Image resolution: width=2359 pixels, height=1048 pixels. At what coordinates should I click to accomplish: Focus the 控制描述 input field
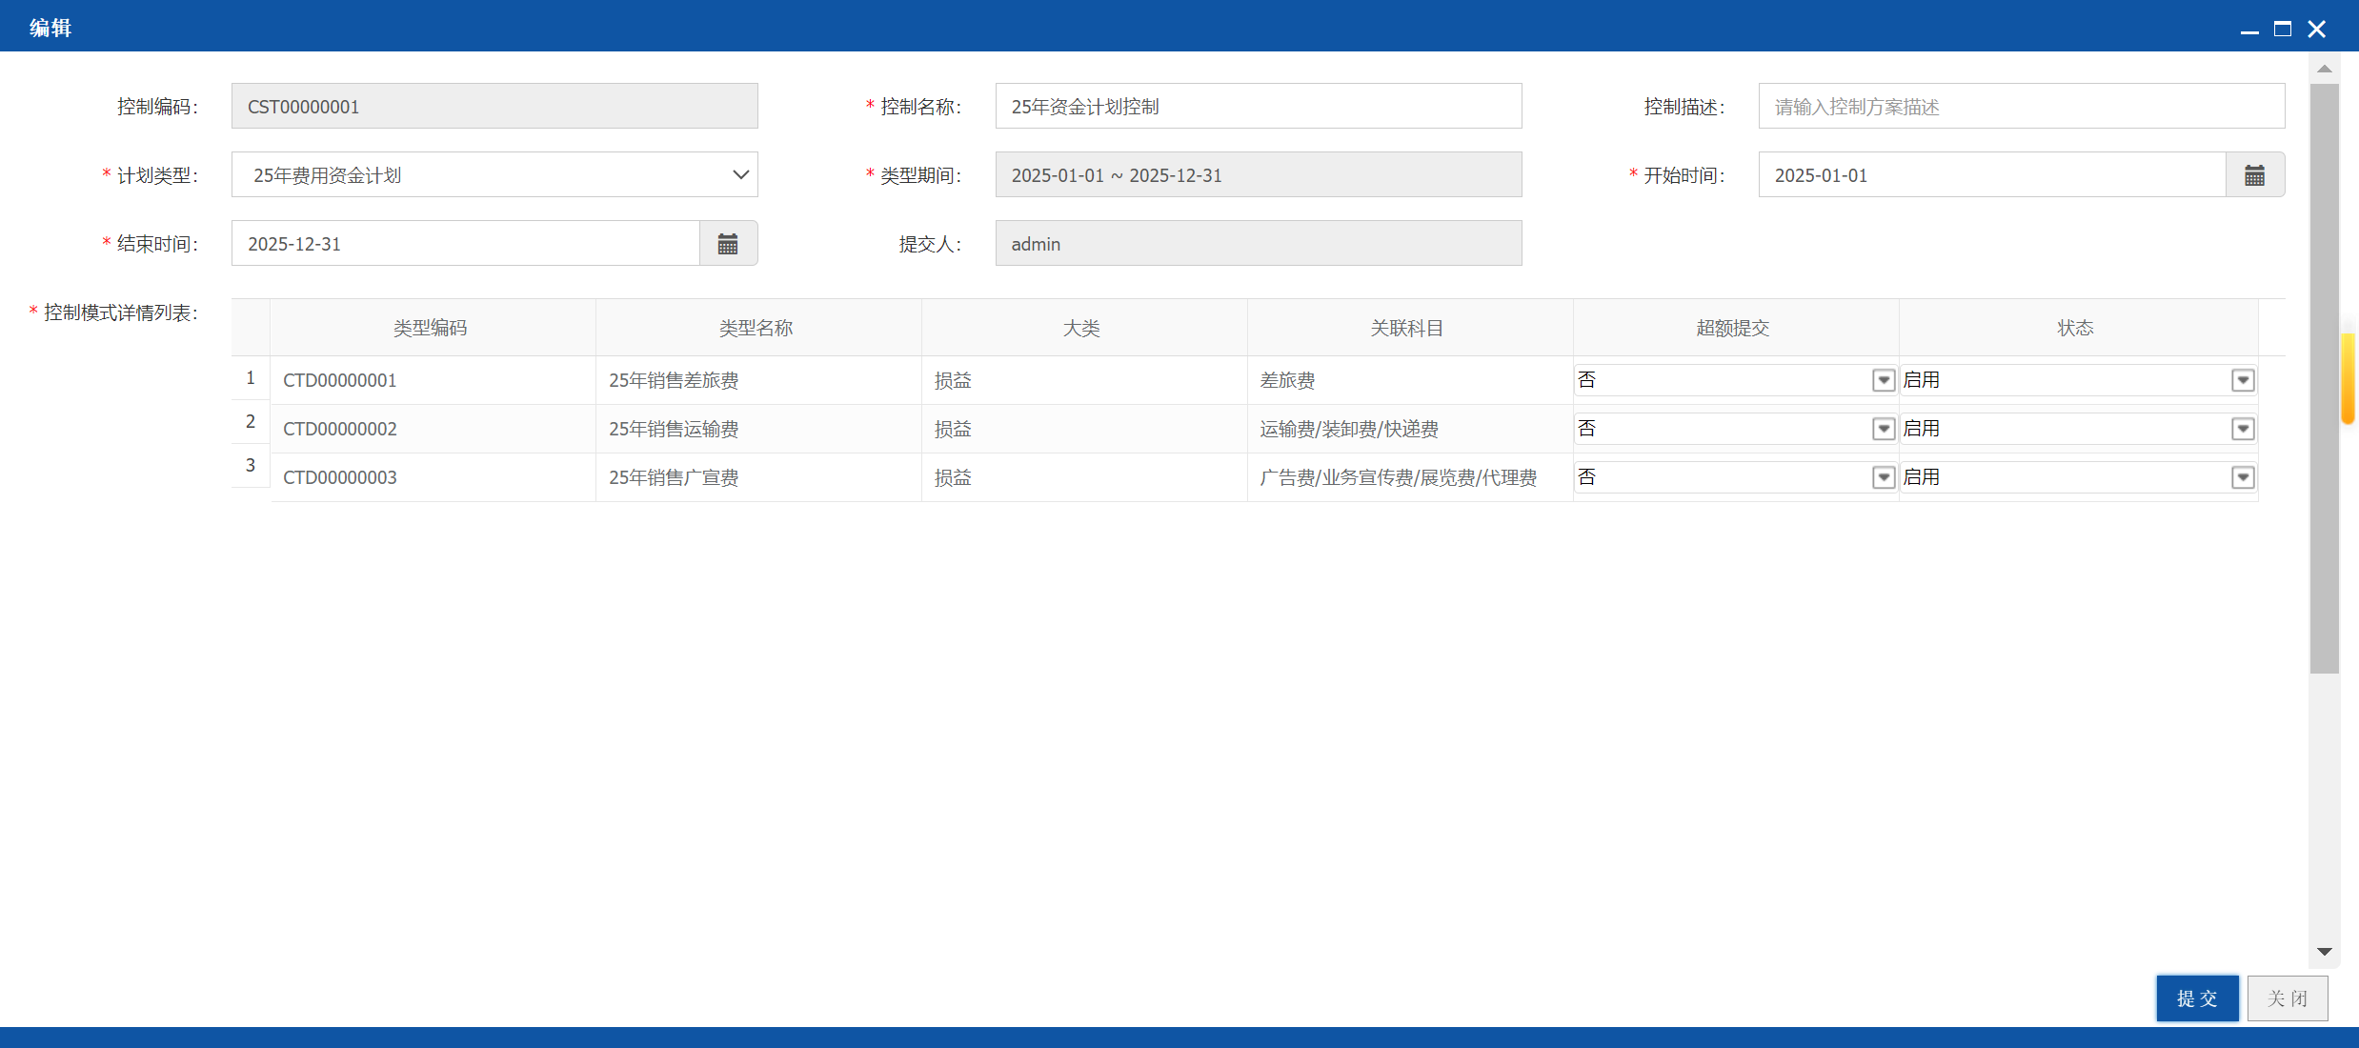click(x=2022, y=107)
